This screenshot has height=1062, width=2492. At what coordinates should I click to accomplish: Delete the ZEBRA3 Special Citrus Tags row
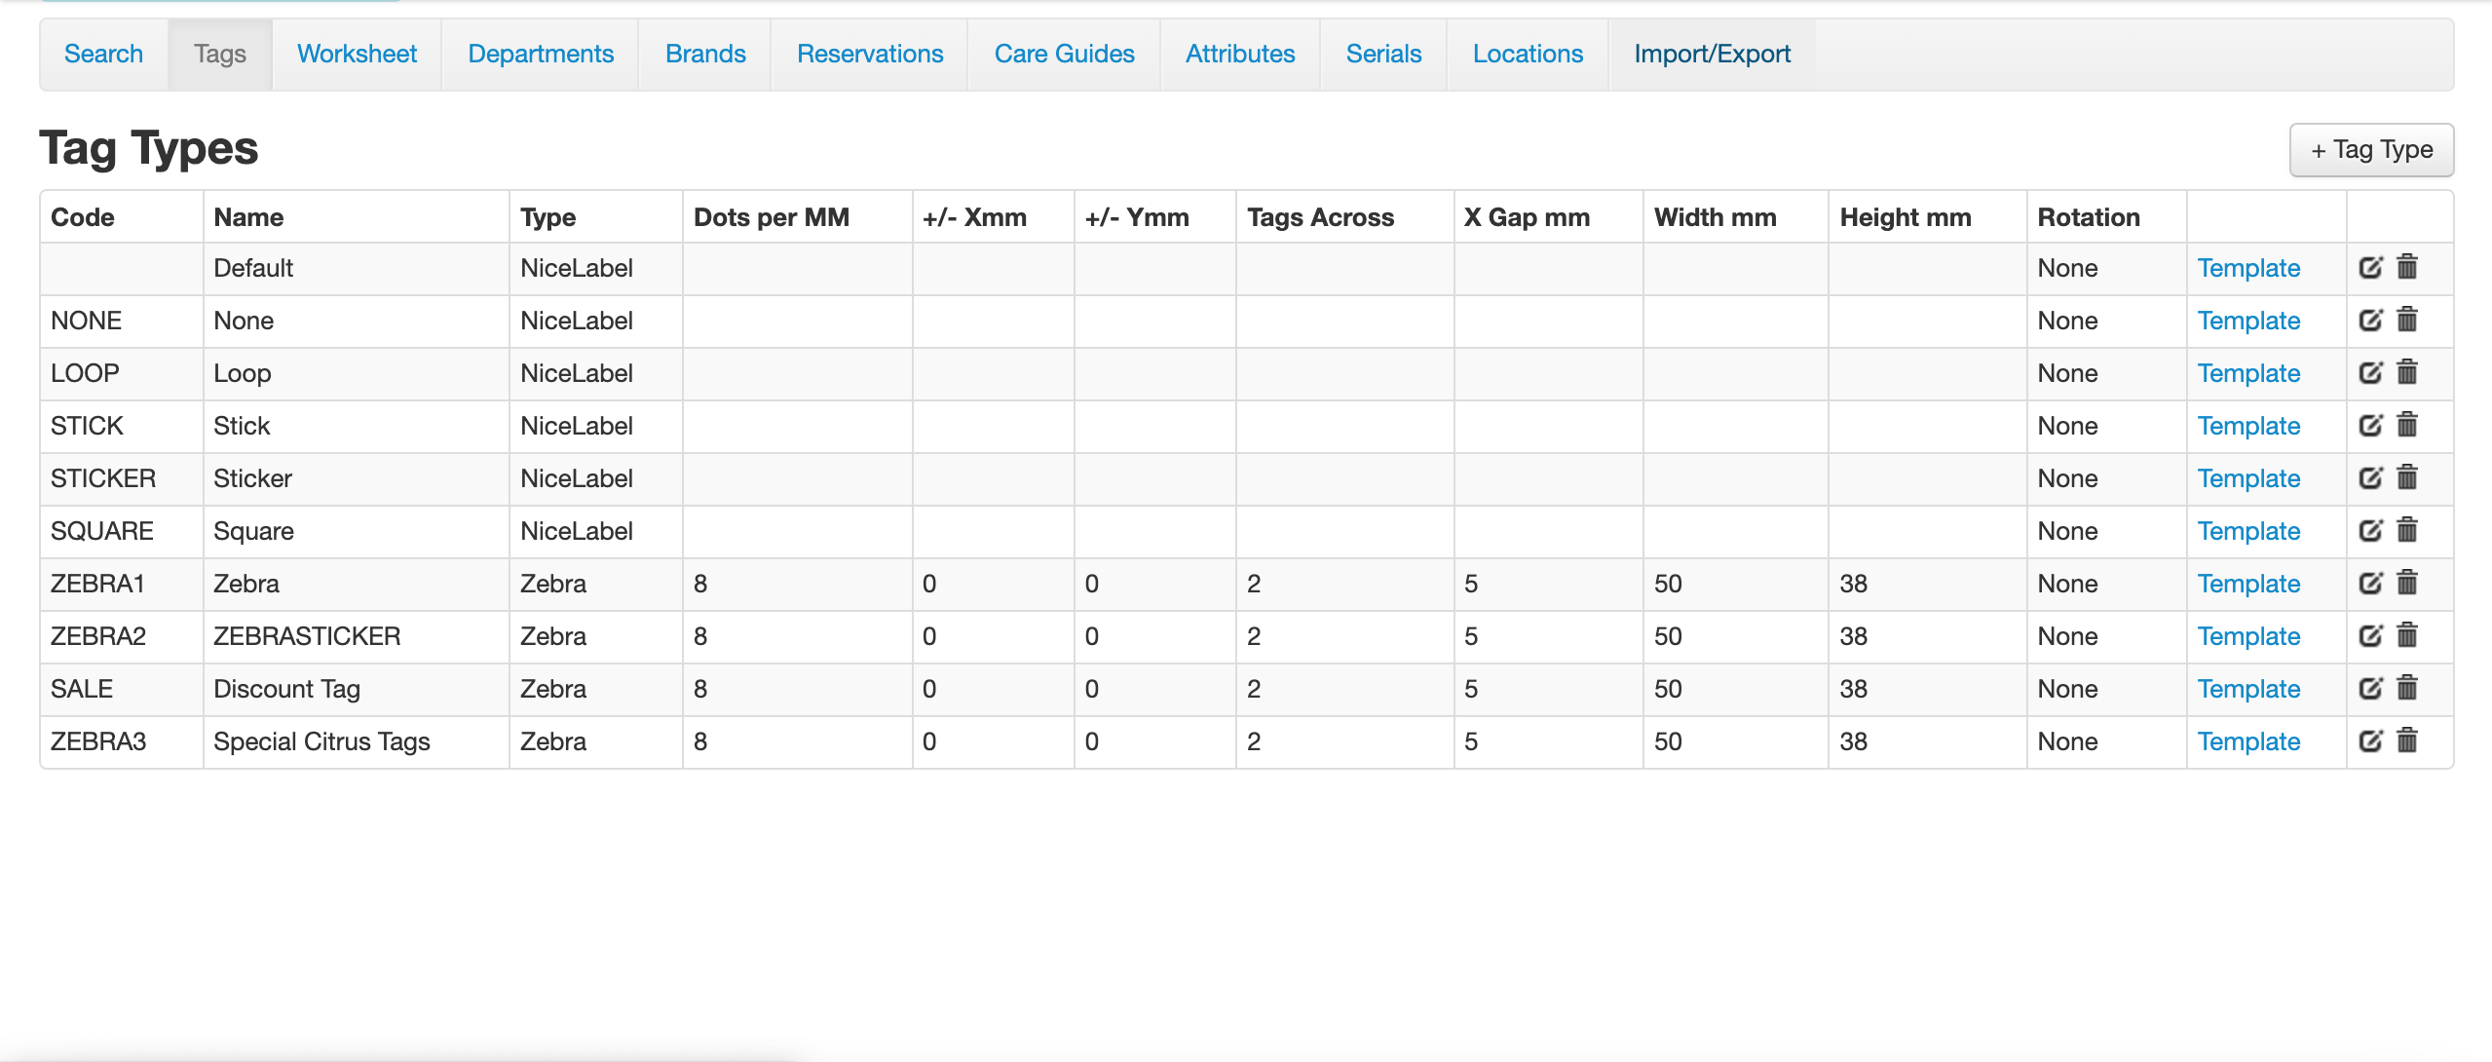(2407, 740)
